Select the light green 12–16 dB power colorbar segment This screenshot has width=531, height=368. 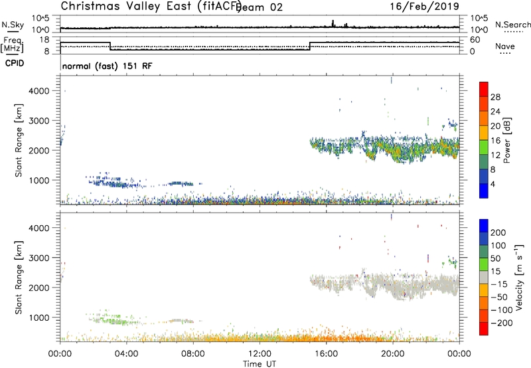click(x=484, y=147)
